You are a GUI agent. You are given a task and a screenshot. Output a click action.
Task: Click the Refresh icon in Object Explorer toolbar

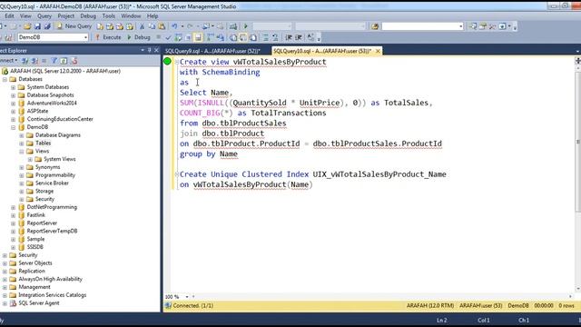(64, 61)
